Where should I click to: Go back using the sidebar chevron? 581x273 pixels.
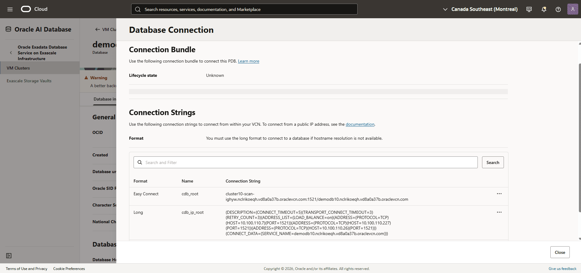click(11, 53)
